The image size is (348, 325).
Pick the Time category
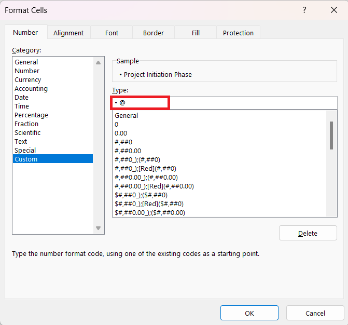tap(53, 106)
